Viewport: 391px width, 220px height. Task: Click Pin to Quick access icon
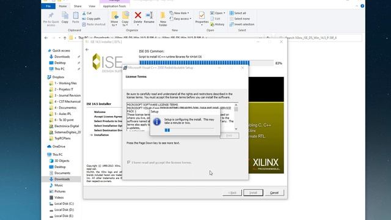(51, 16)
